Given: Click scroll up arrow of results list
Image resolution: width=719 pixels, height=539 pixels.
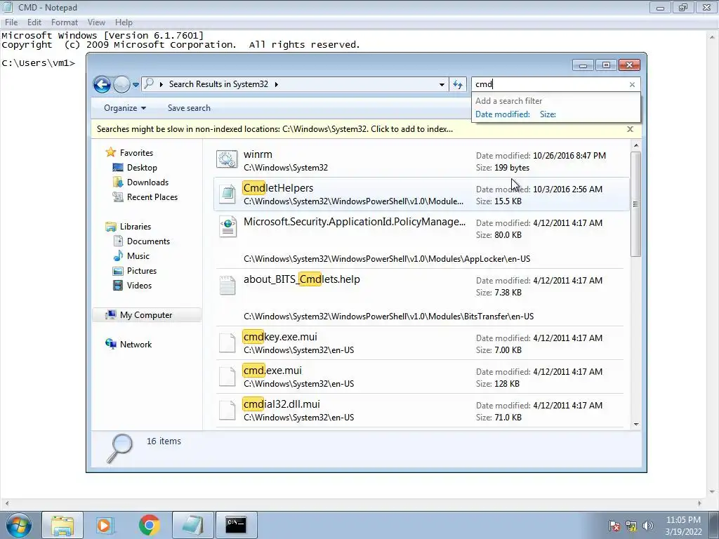Looking at the screenshot, I should [x=636, y=145].
